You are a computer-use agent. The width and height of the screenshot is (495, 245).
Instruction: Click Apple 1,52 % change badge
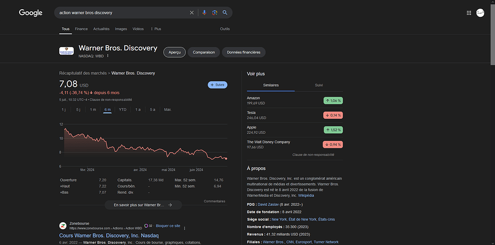tap(333, 130)
